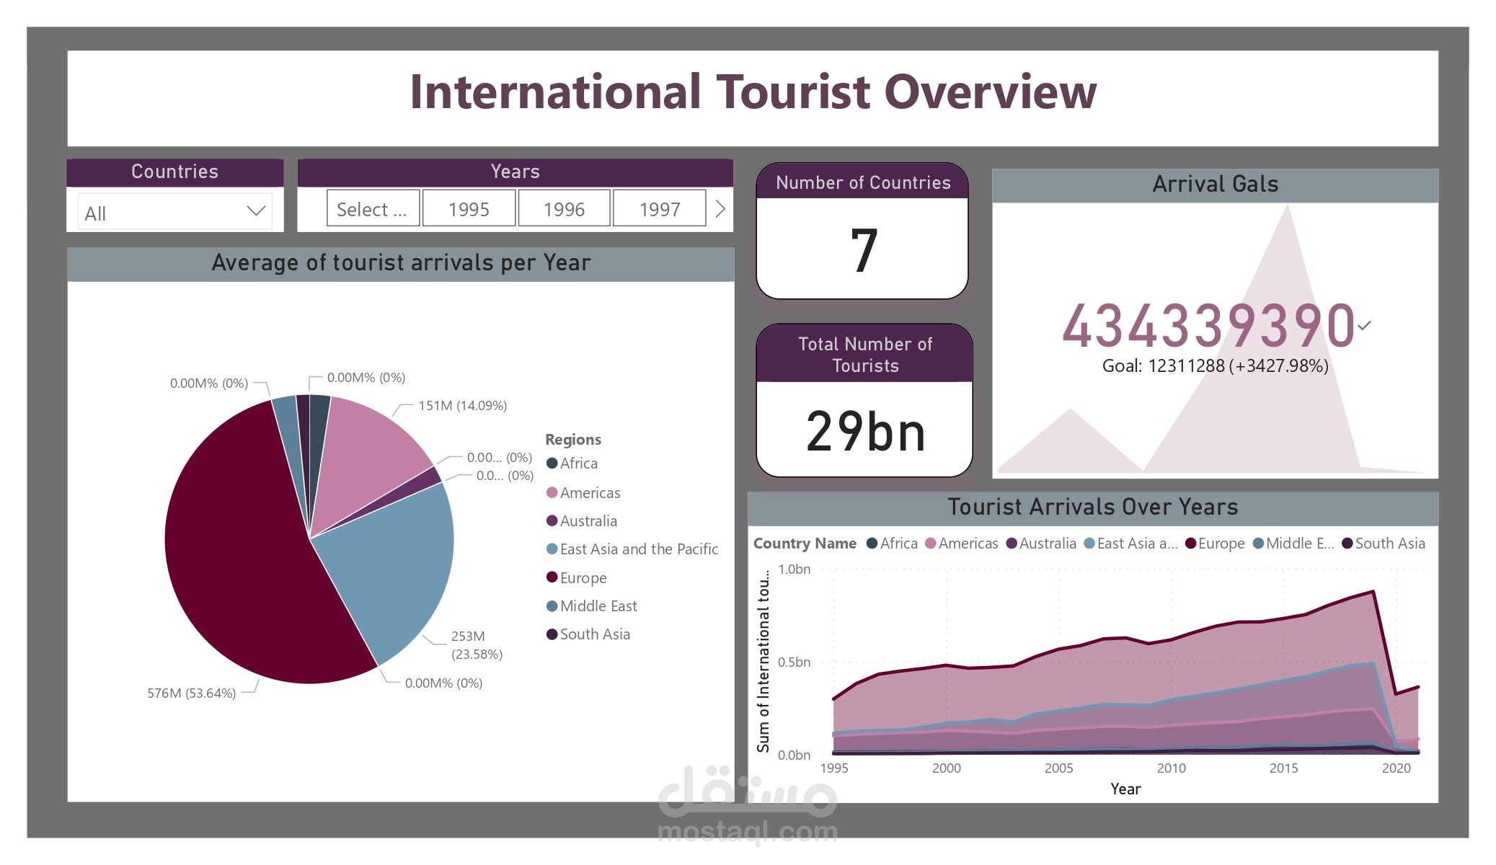Select year 1996 in Years slicer
This screenshot has width=1496, height=865.
click(x=564, y=209)
